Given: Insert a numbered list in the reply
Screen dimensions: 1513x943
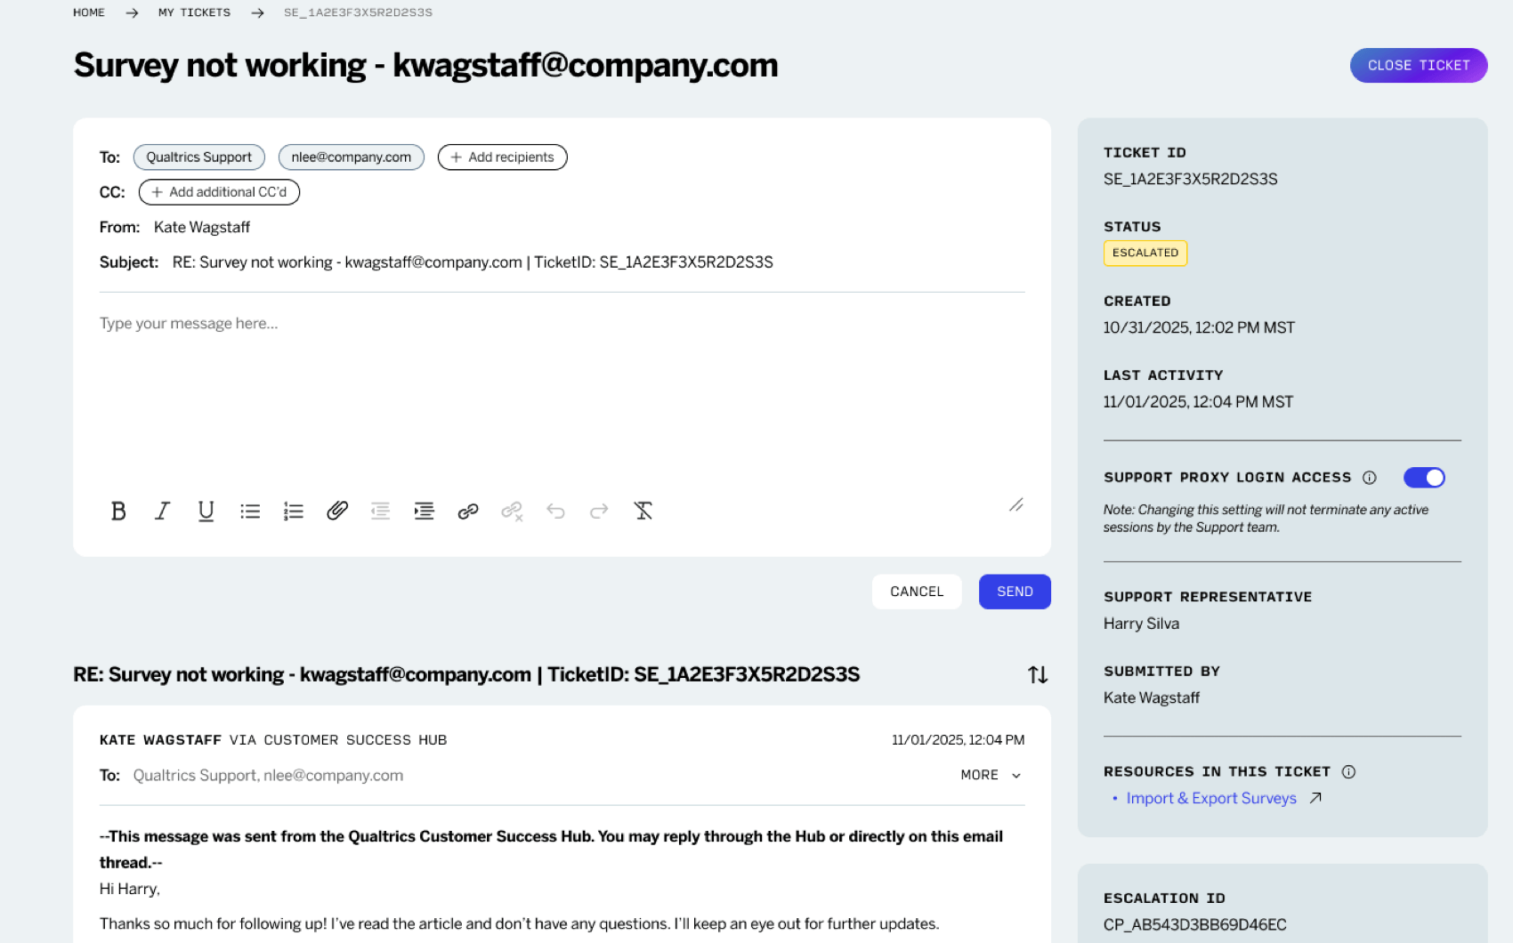Looking at the screenshot, I should (293, 511).
